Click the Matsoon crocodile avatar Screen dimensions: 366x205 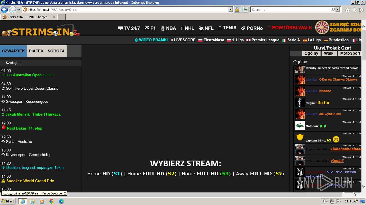point(300,125)
